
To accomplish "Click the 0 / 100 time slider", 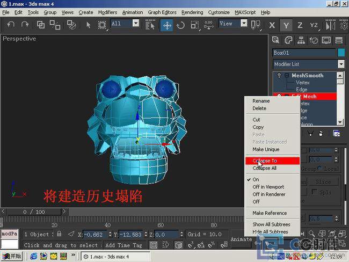I will pos(34,212).
